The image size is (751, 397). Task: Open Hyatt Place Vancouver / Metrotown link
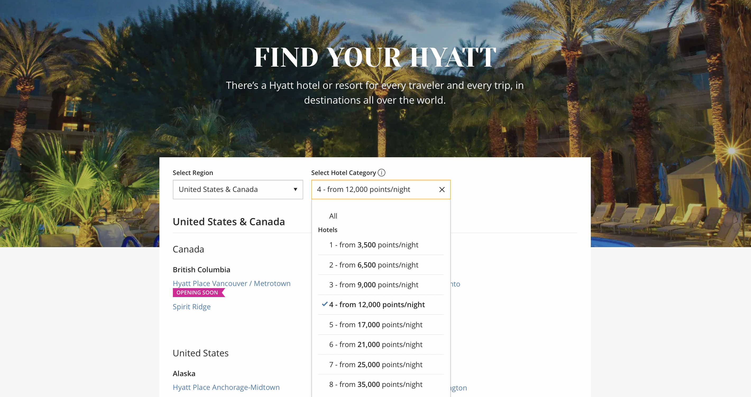(x=232, y=283)
